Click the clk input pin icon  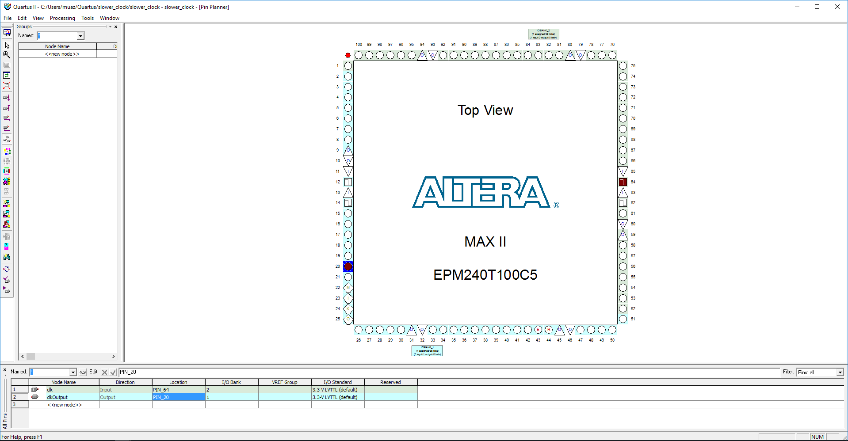point(35,390)
